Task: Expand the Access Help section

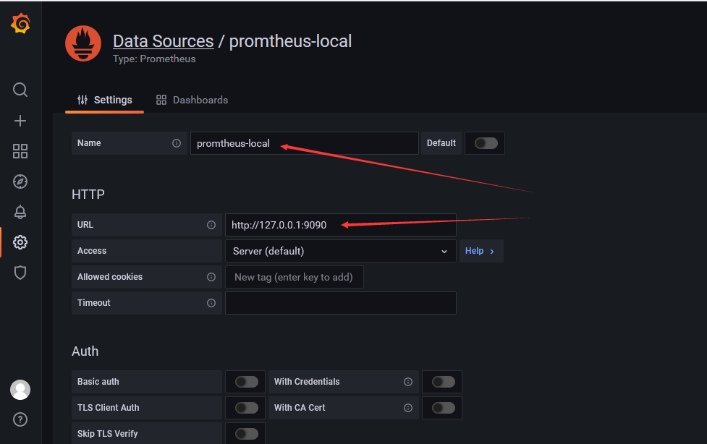Action: click(x=480, y=251)
